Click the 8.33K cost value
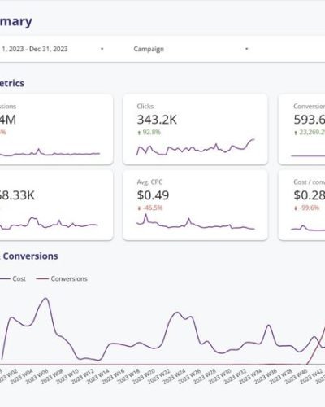The image size is (325, 407). point(17,195)
